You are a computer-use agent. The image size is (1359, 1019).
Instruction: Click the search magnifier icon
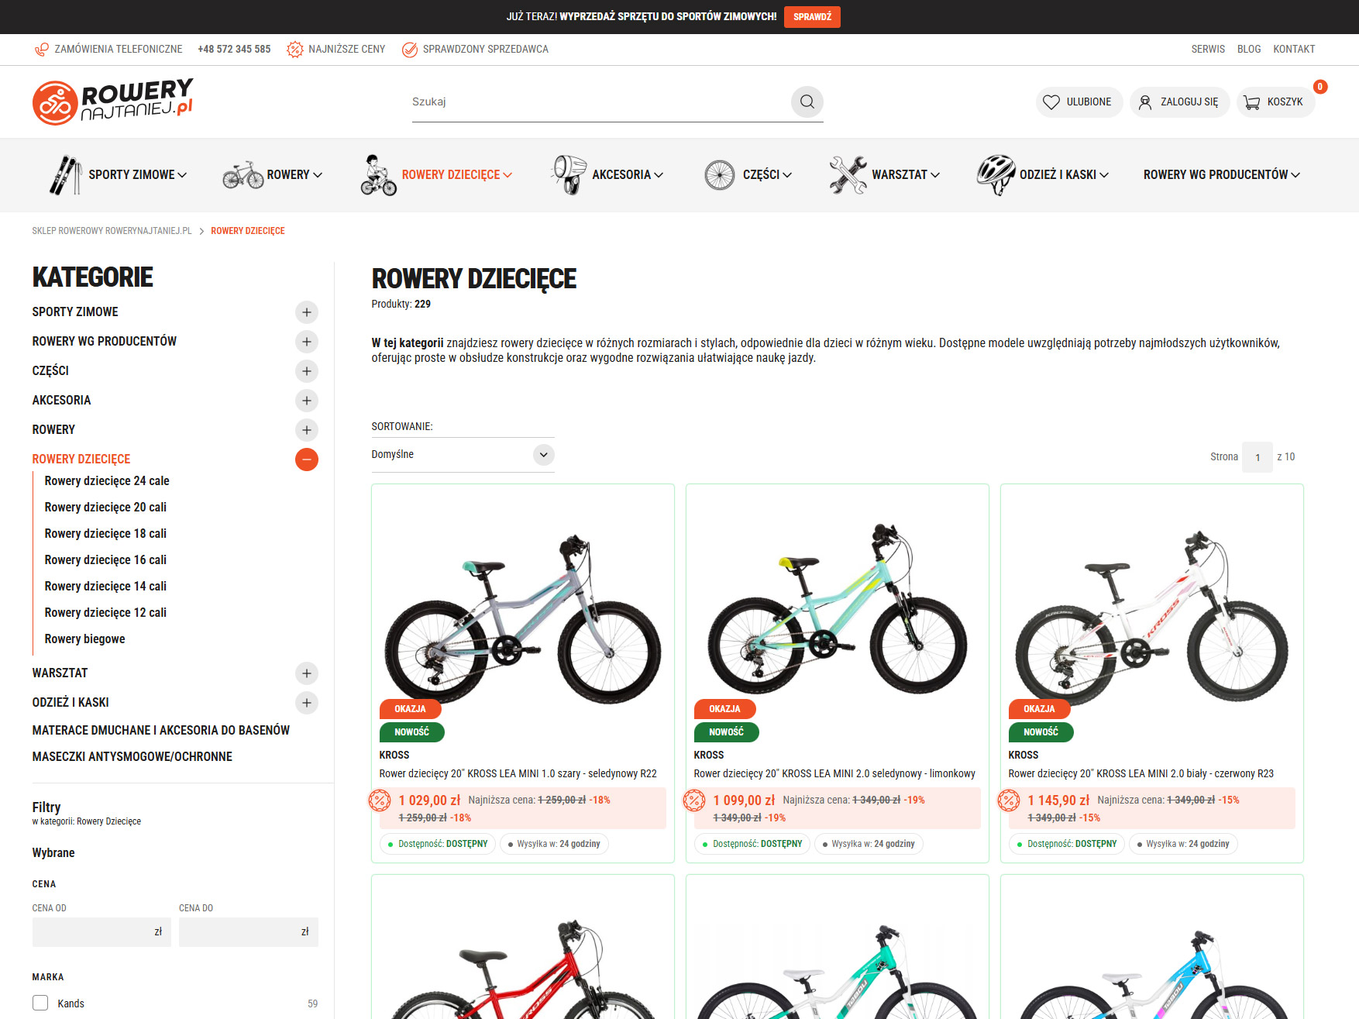click(807, 102)
